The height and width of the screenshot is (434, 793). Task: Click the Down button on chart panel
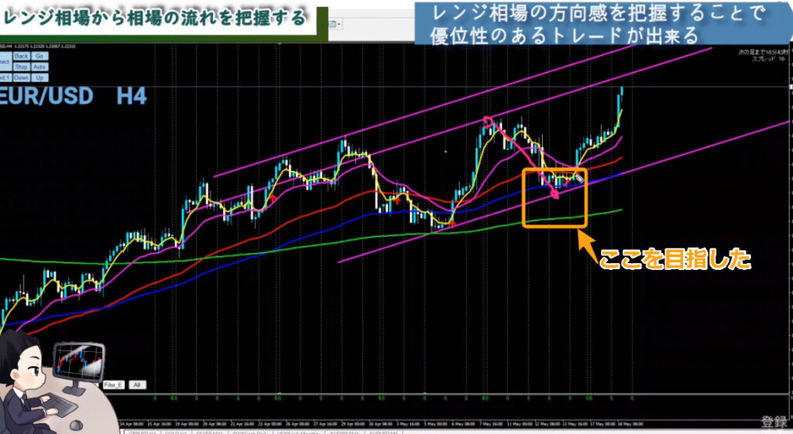(21, 78)
